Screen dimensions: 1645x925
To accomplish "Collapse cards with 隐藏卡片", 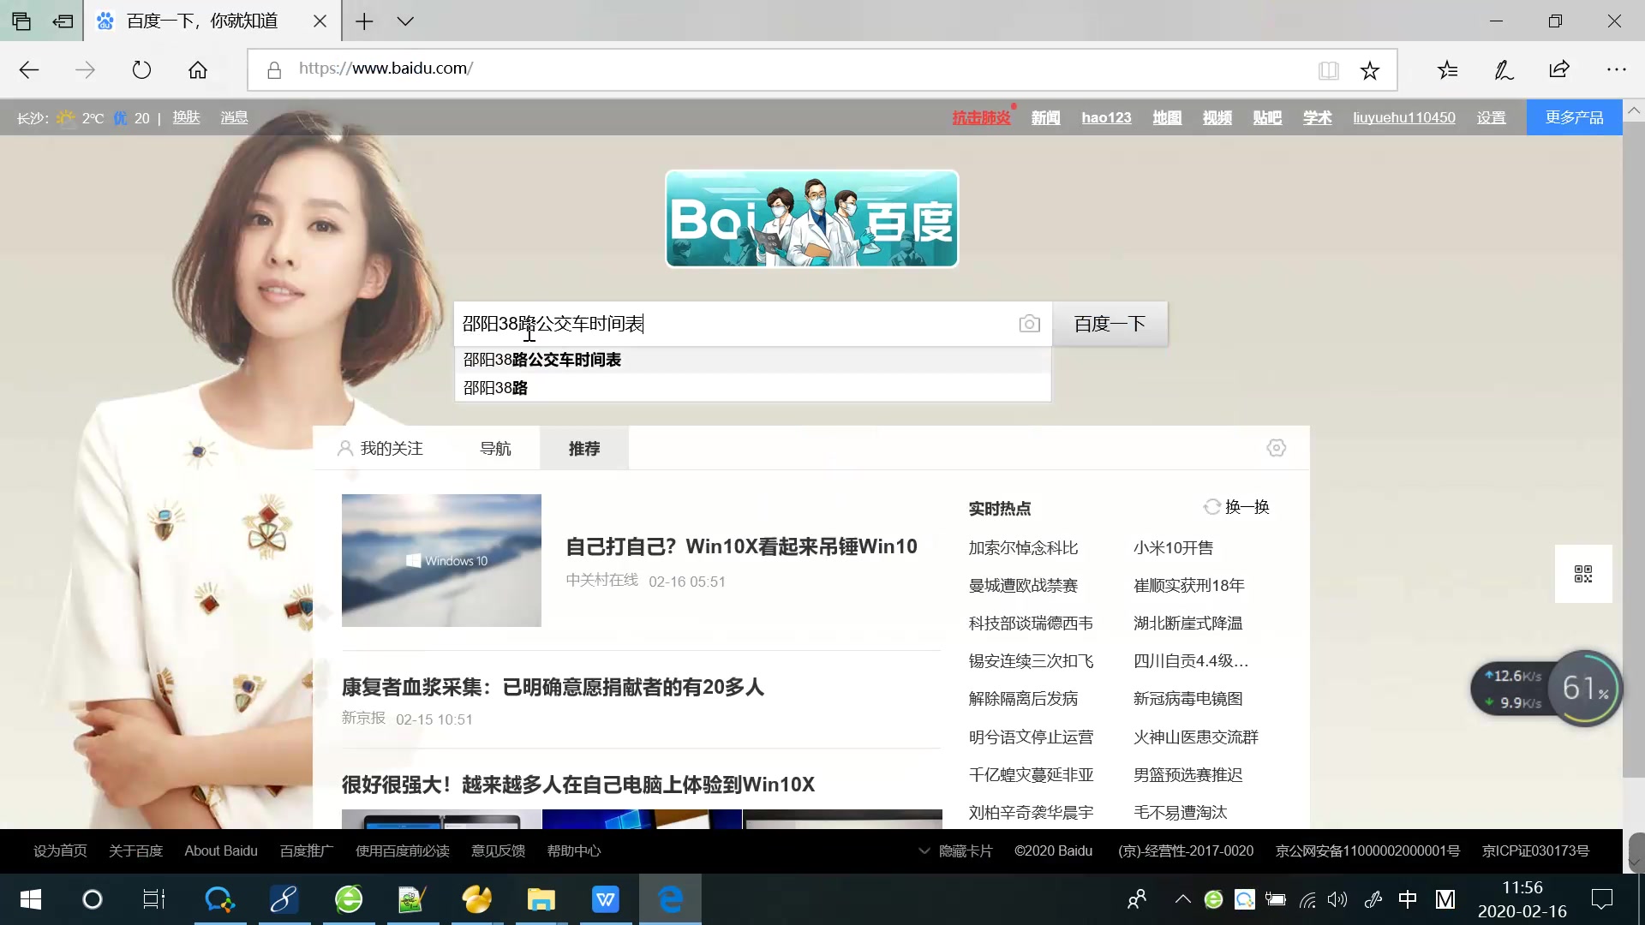I will [x=955, y=851].
